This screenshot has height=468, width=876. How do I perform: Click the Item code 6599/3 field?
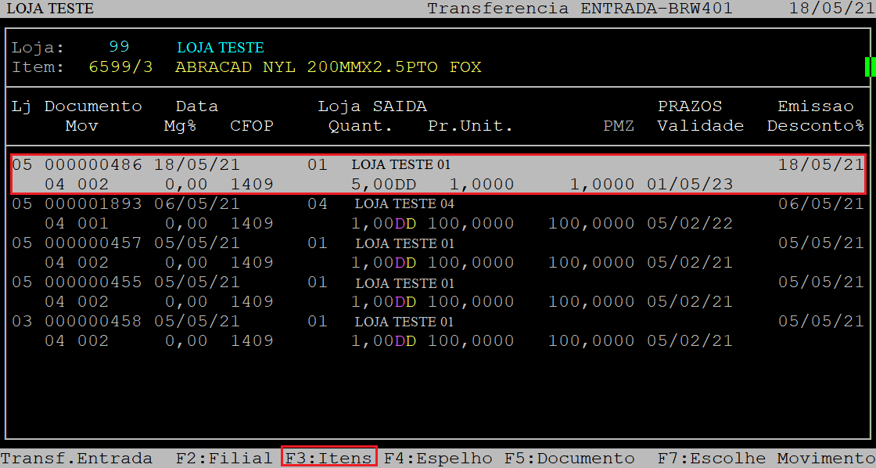click(x=120, y=67)
